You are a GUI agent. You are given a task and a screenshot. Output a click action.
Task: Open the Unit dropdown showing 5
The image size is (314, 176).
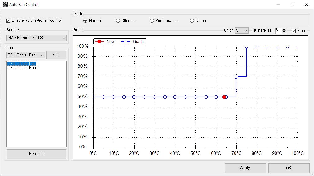[x=241, y=30]
